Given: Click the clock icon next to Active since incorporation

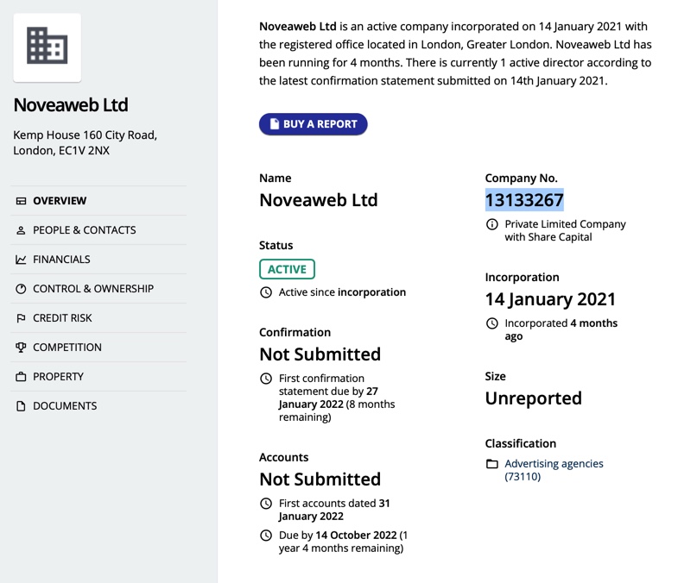Looking at the screenshot, I should pyautogui.click(x=266, y=292).
